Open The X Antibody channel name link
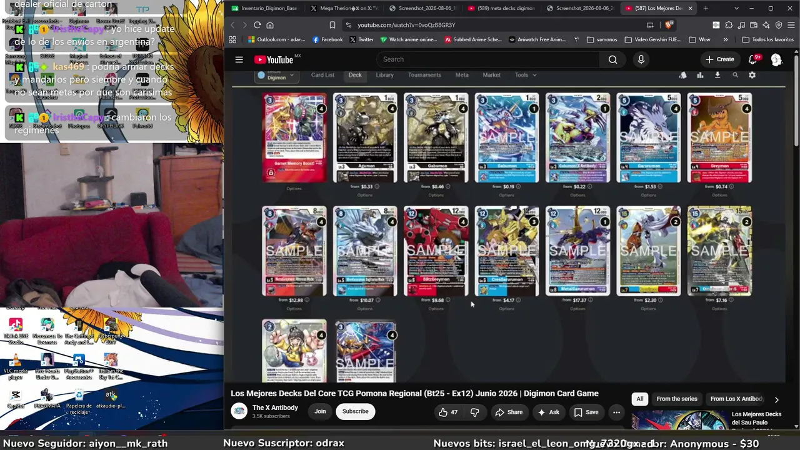 (275, 407)
